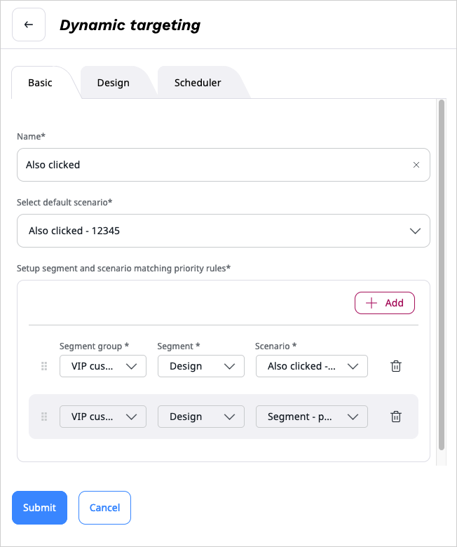Open the default scenario dropdown

click(x=224, y=231)
